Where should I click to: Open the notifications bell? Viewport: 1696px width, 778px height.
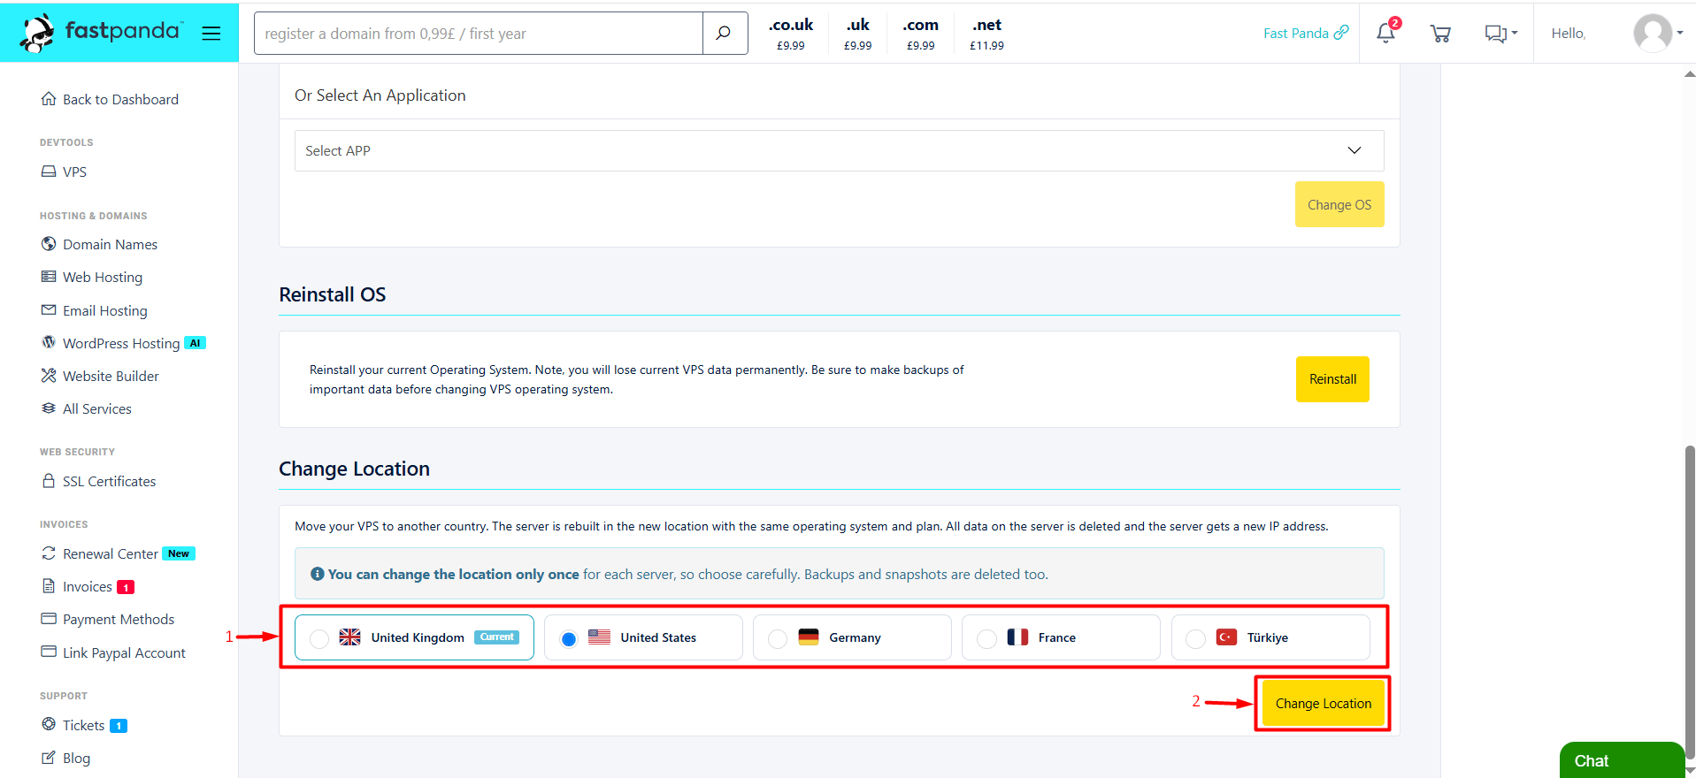coord(1386,33)
